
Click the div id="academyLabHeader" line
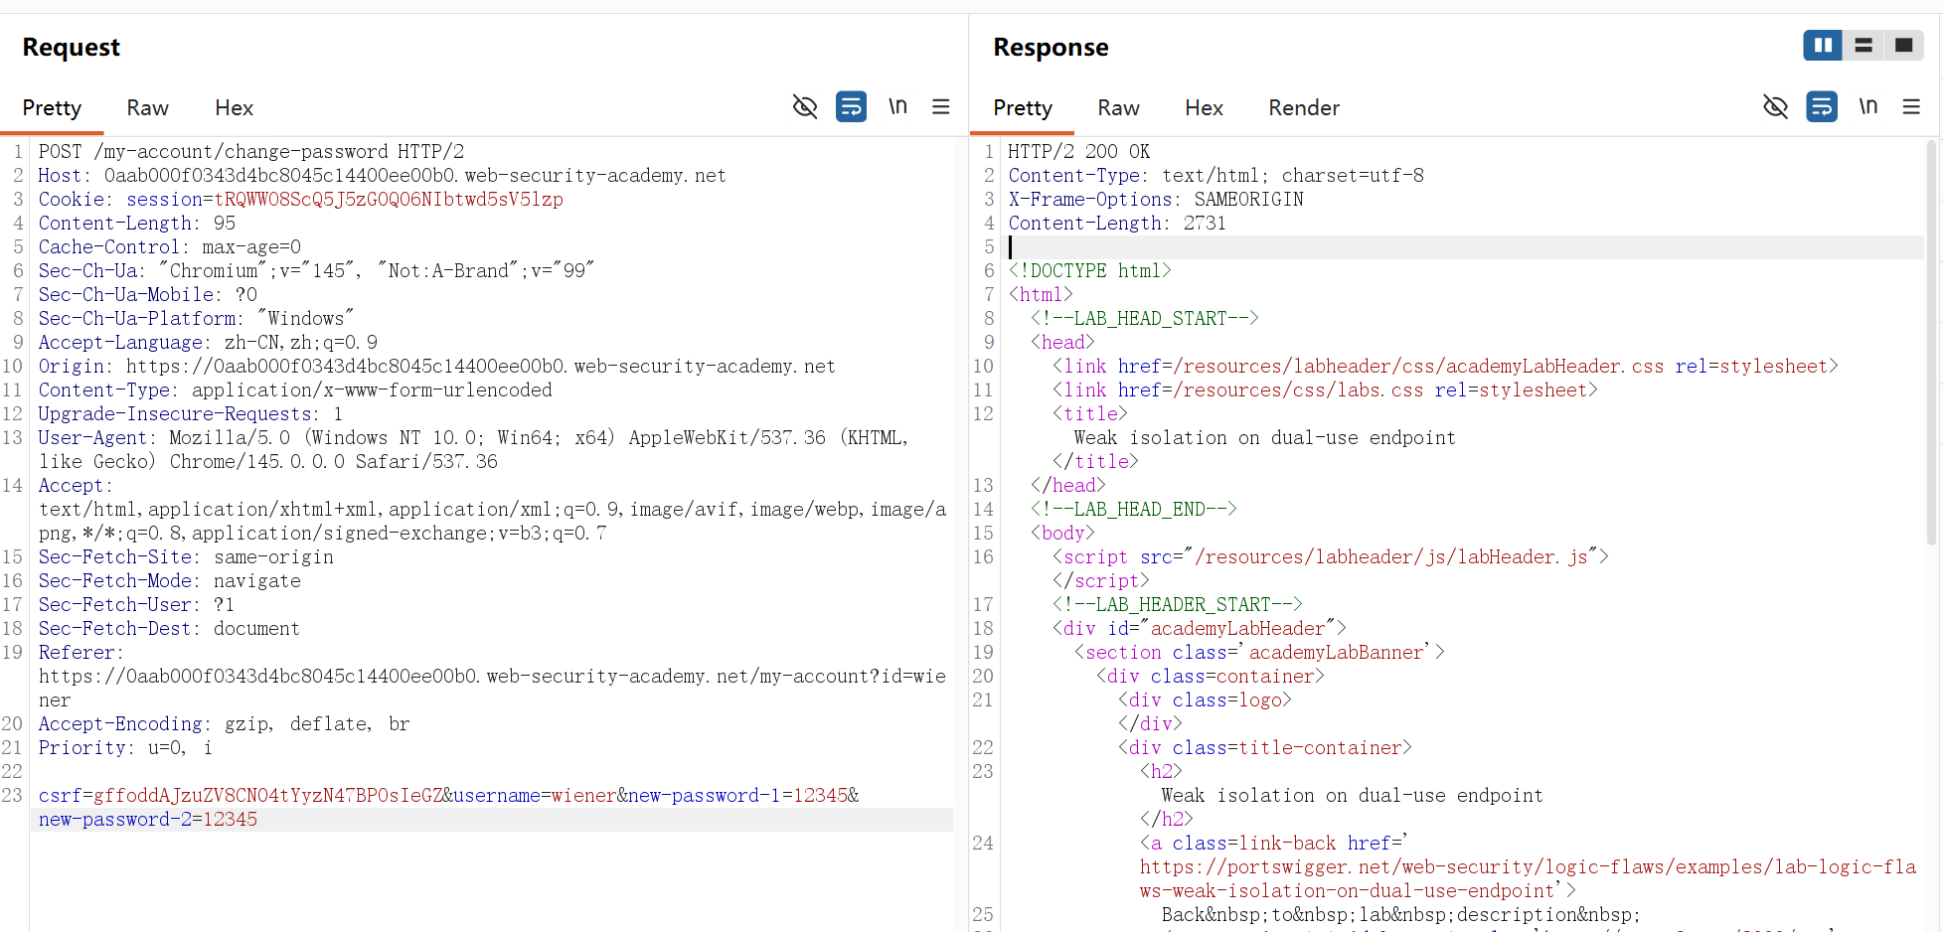pyautogui.click(x=1200, y=629)
